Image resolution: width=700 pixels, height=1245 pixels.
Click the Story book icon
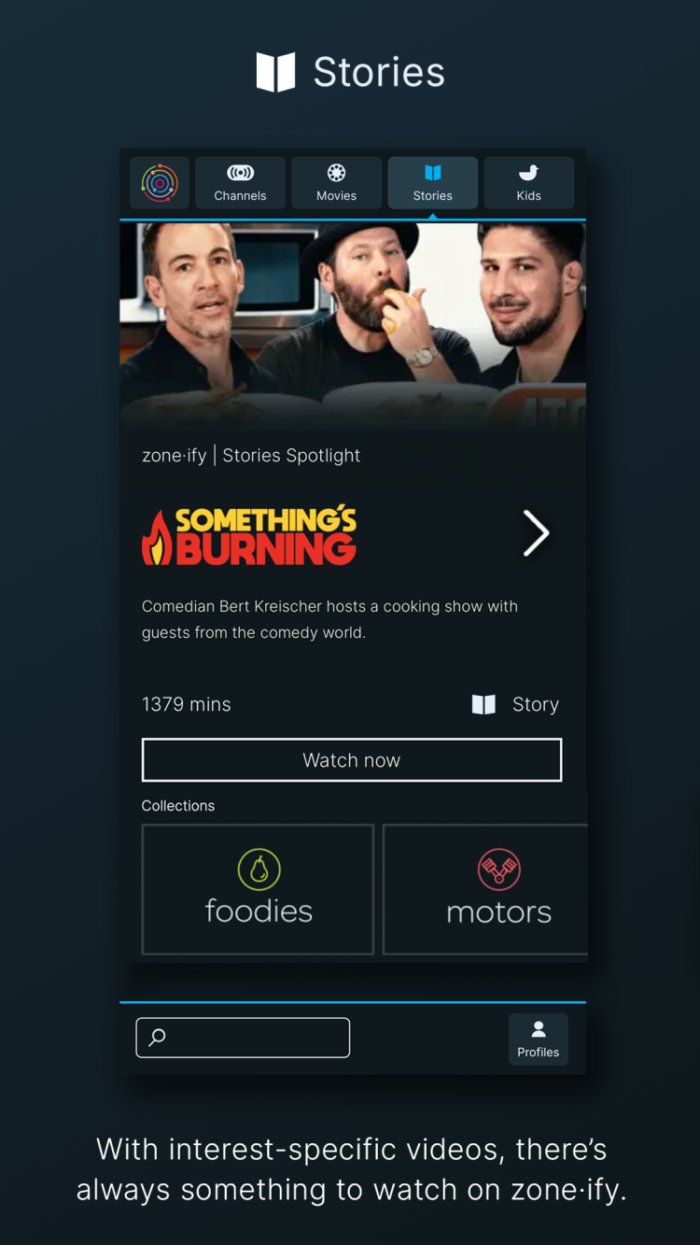tap(483, 704)
